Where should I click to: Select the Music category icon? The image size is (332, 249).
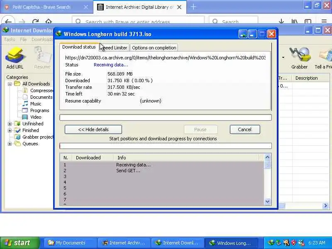click(25, 103)
